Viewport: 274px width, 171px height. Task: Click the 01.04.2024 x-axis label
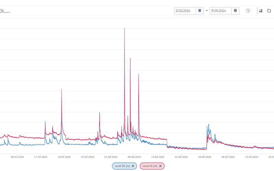(111, 157)
